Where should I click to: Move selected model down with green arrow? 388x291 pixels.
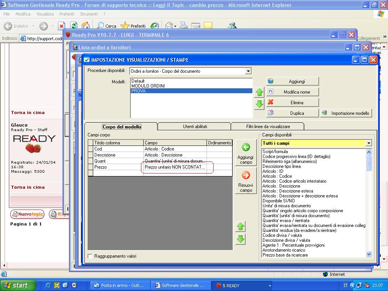click(x=259, y=104)
